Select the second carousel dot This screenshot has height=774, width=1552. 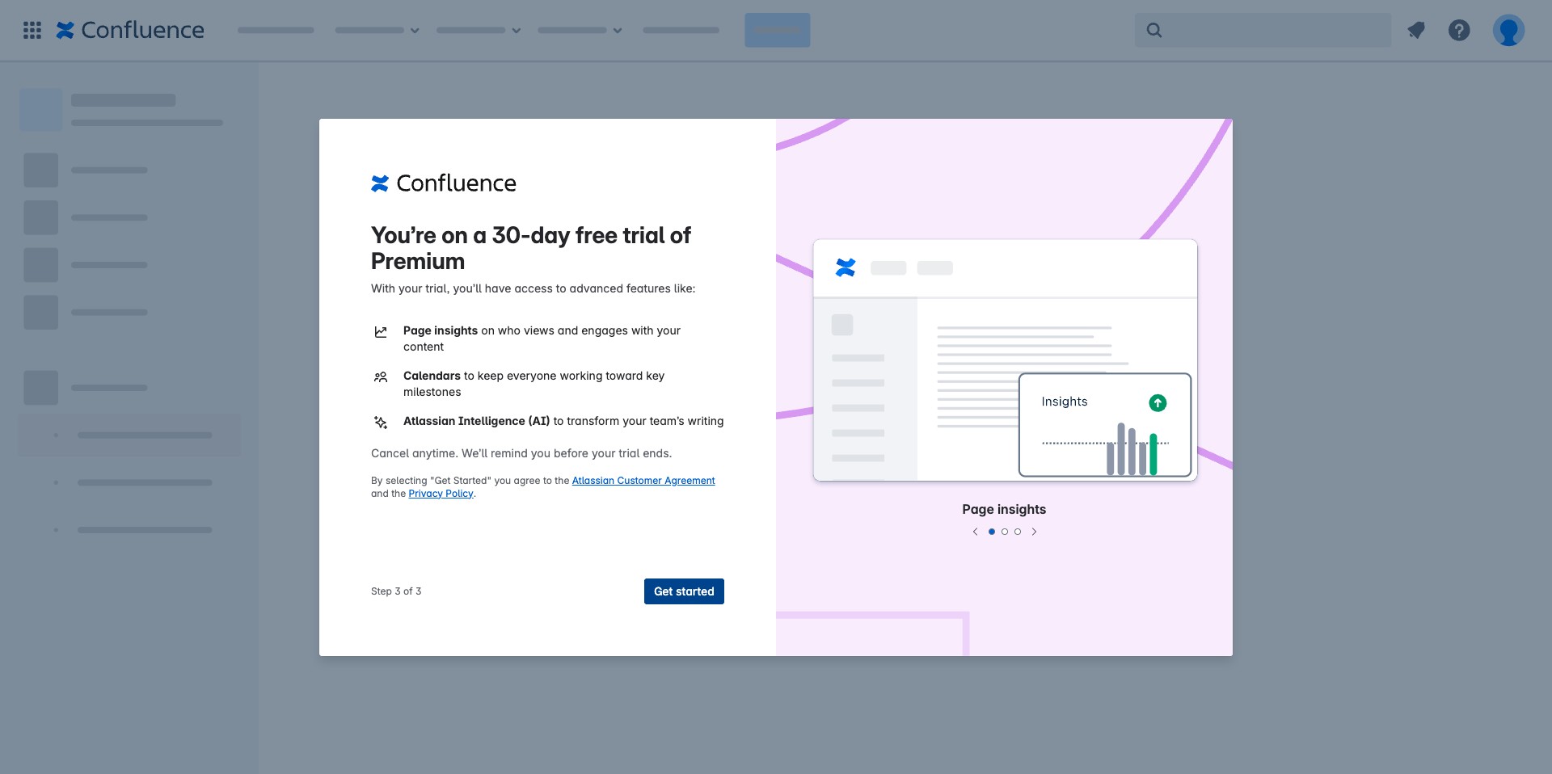click(1005, 532)
